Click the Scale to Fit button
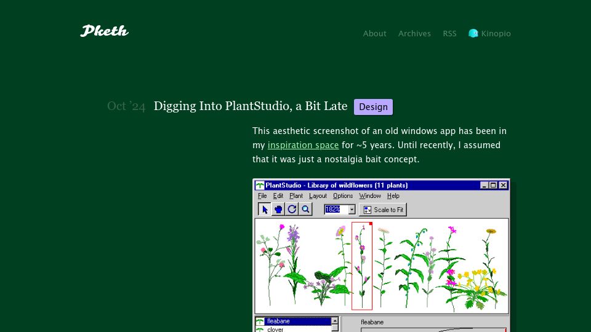 tap(383, 210)
